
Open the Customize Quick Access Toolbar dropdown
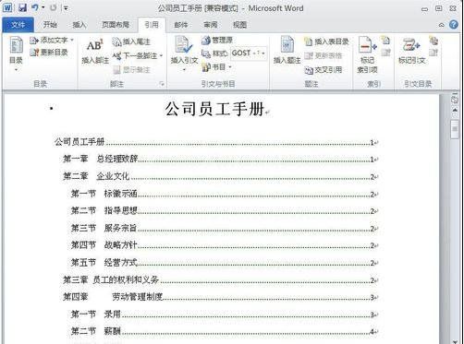(66, 8)
